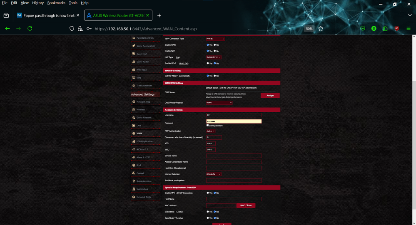The image size is (416, 225).
Task: Set Extend the TTL value to Yes
Action: 208,212
